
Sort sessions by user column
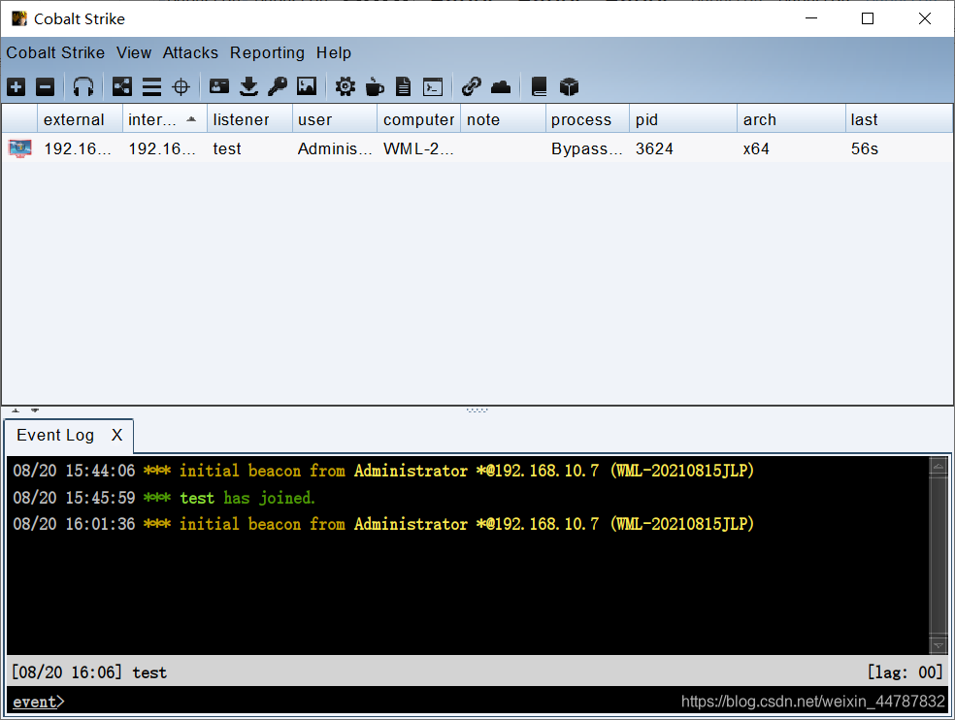click(x=335, y=119)
